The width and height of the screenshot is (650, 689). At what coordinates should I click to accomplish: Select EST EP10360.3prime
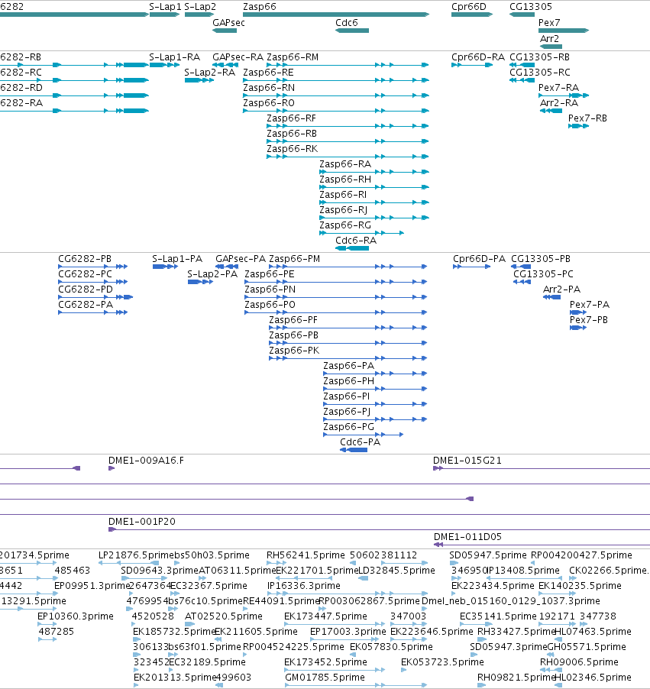[x=47, y=624]
